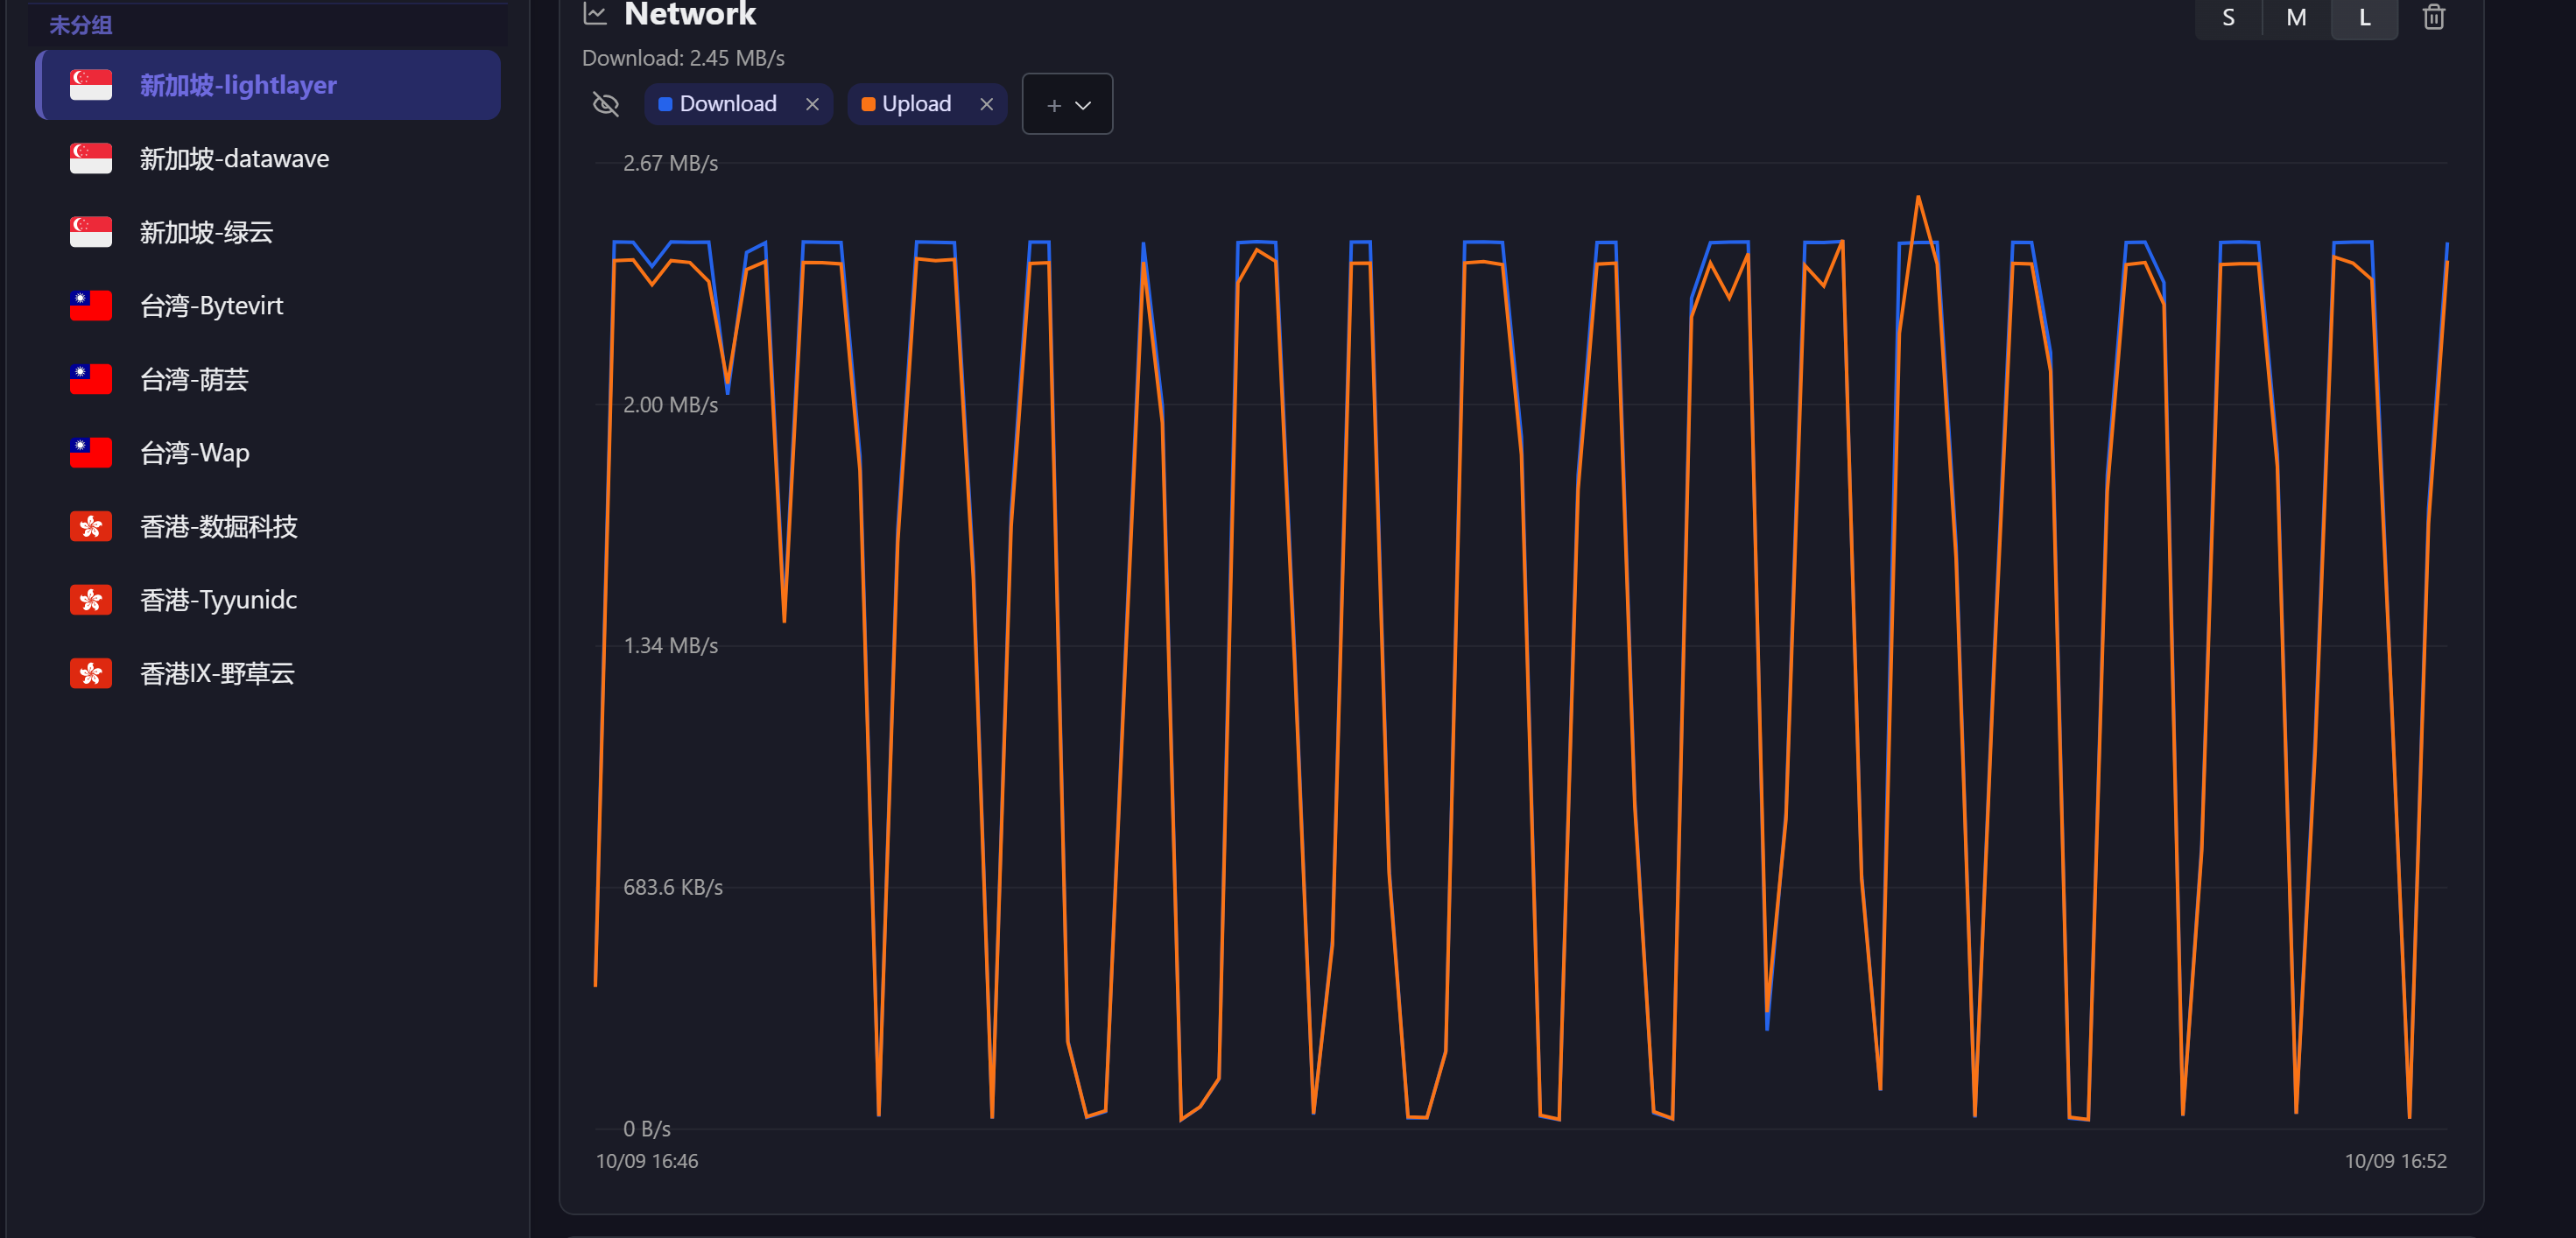
Task: Click the Hong Kong flag of 香港-Tyyunidc
Action: click(x=91, y=599)
